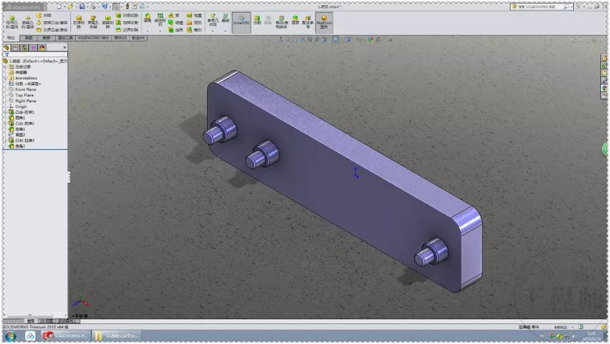This screenshot has height=344, width=610.
Task: Expand the 凸台-拉伸1 feature node
Action: pos(6,112)
